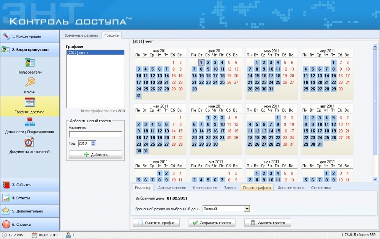The height and width of the screenshot is (239, 380).
Task: Open Должности / Подразделения org chart icon
Action: point(30,122)
